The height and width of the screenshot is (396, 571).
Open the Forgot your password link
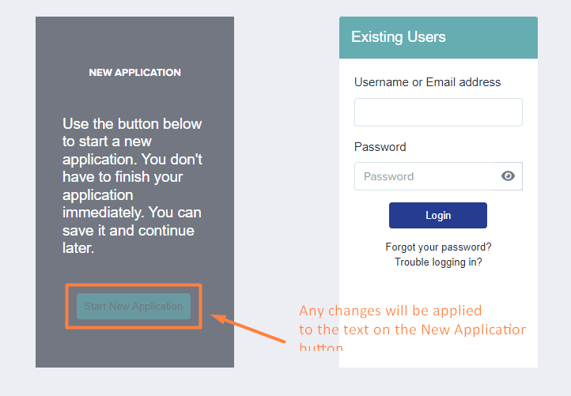(438, 247)
